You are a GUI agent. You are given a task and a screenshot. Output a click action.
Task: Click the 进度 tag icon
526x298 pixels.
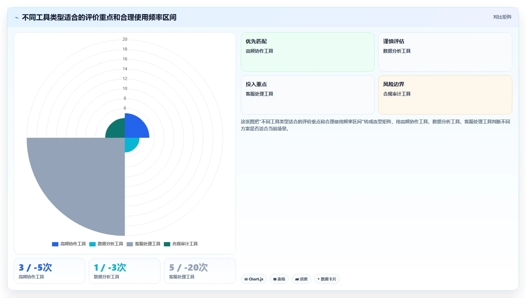[x=297, y=279]
